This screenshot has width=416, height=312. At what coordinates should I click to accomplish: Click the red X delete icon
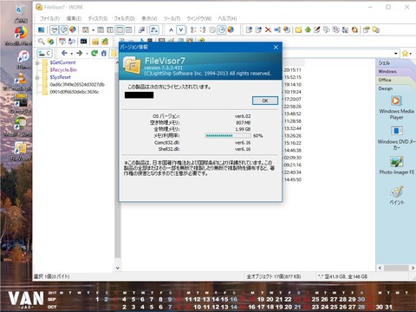pyautogui.click(x=268, y=29)
